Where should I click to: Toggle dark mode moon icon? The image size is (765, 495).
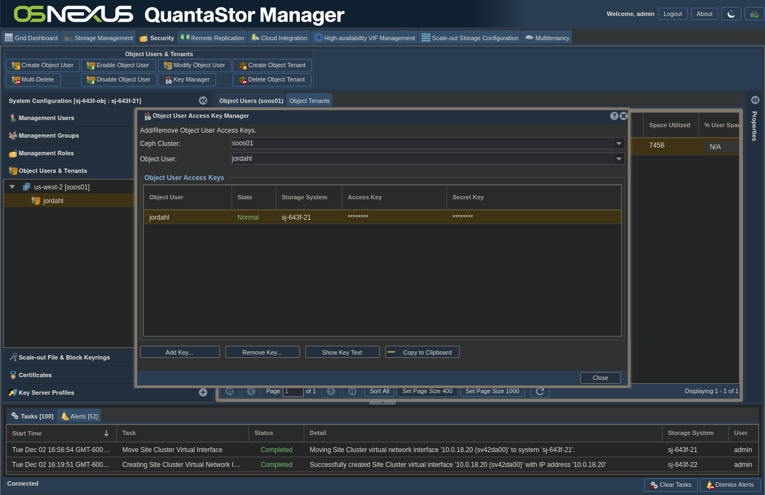731,14
